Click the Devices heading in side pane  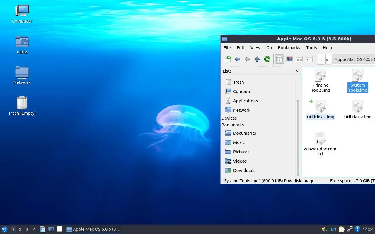coord(229,118)
